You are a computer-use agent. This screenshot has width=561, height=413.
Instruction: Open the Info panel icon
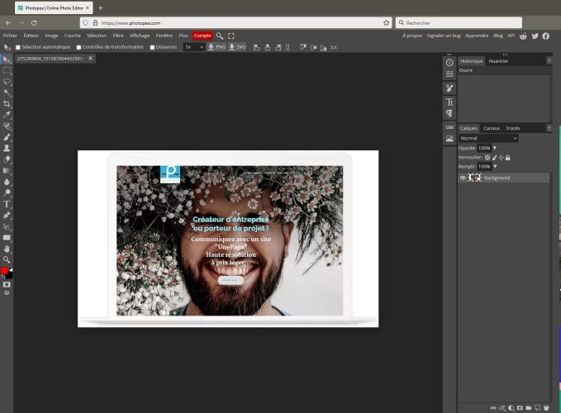coord(449,63)
